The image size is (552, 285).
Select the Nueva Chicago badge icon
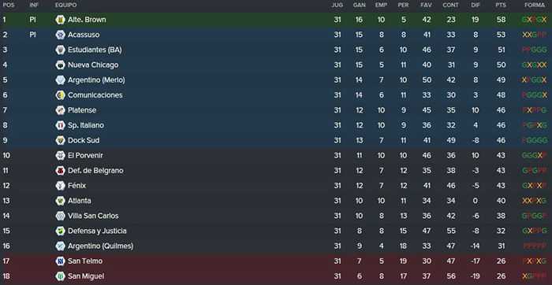60,65
